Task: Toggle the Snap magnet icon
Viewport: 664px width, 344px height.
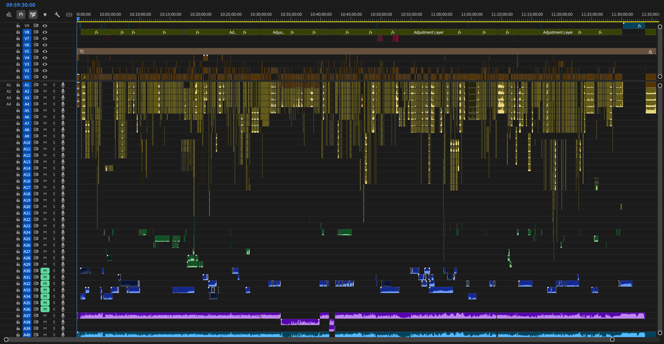Action: (x=21, y=15)
